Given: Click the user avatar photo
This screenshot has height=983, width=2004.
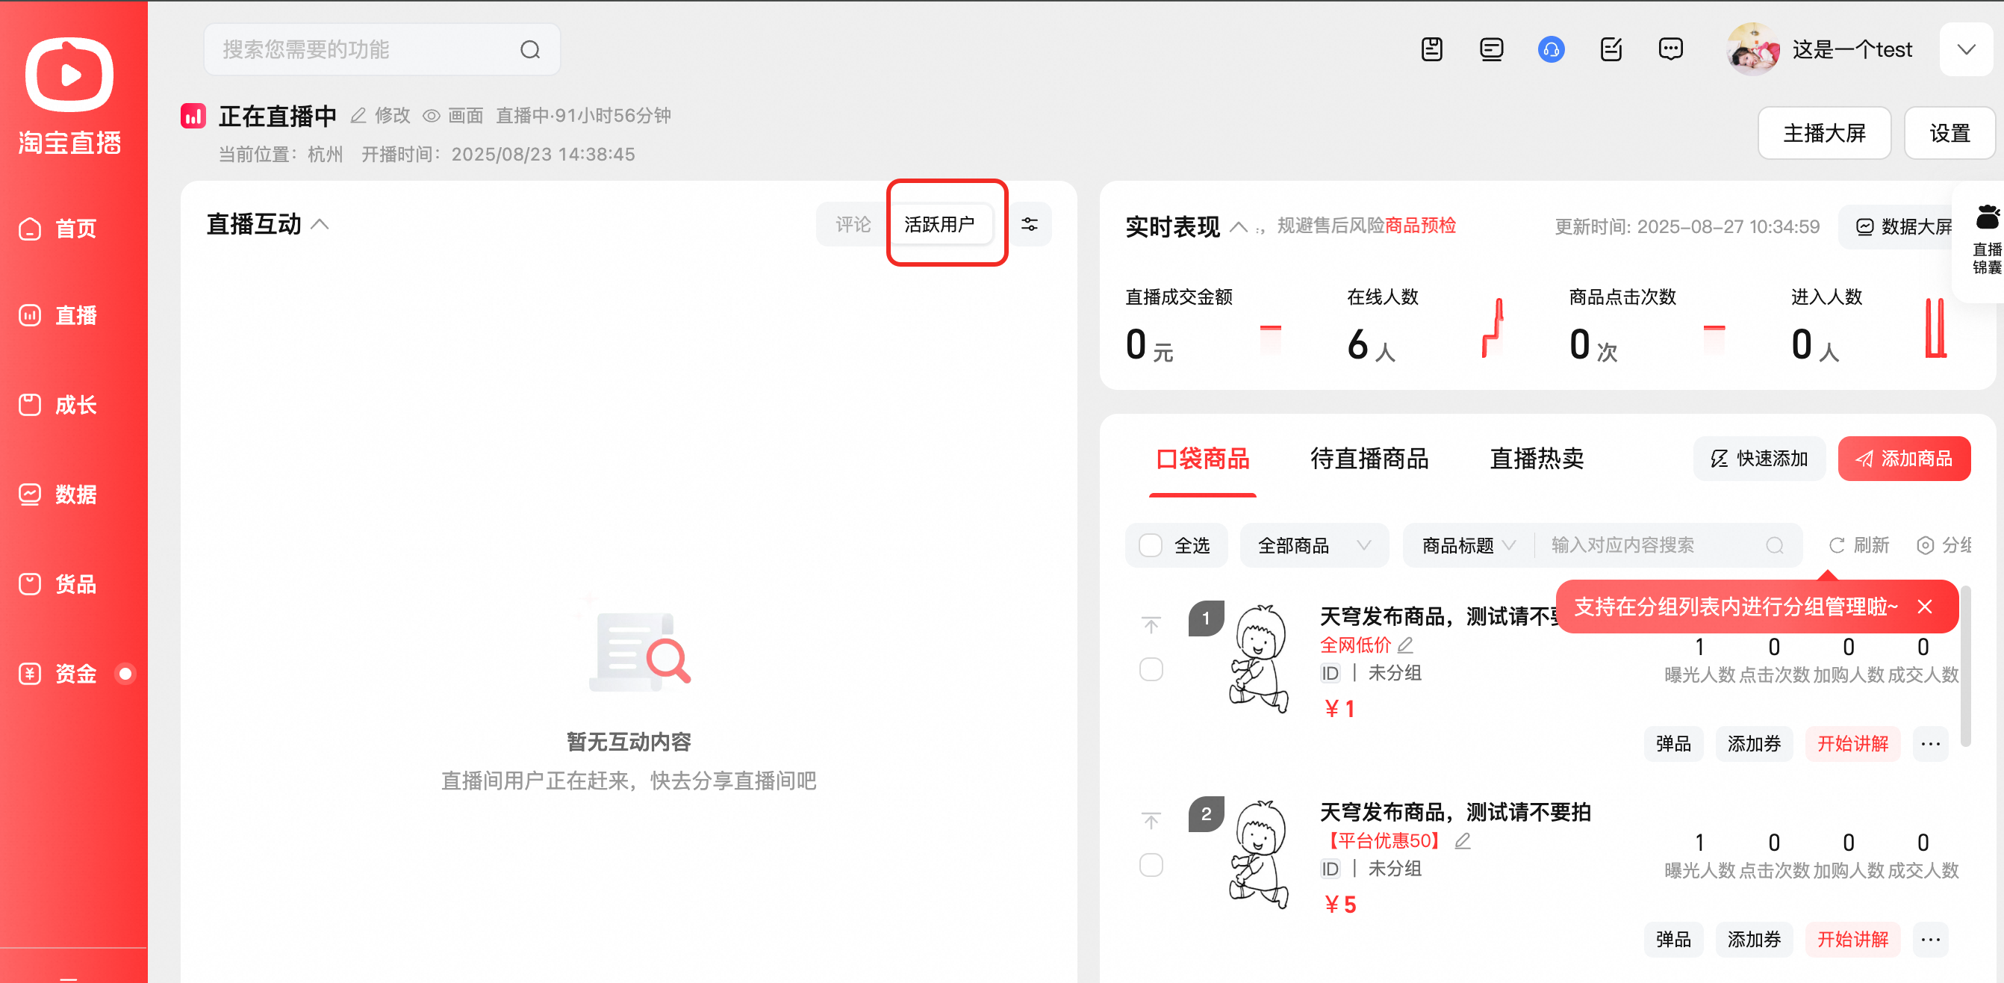Looking at the screenshot, I should coord(1752,49).
